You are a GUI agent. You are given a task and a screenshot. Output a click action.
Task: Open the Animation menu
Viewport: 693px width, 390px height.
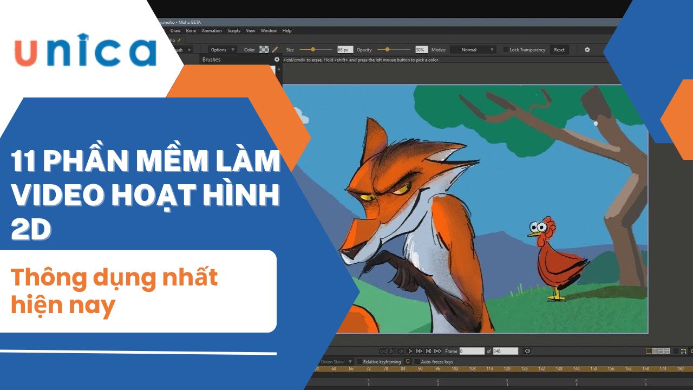tap(212, 31)
